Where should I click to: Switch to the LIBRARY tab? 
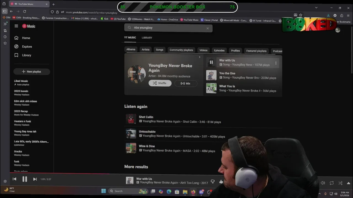tap(147, 38)
